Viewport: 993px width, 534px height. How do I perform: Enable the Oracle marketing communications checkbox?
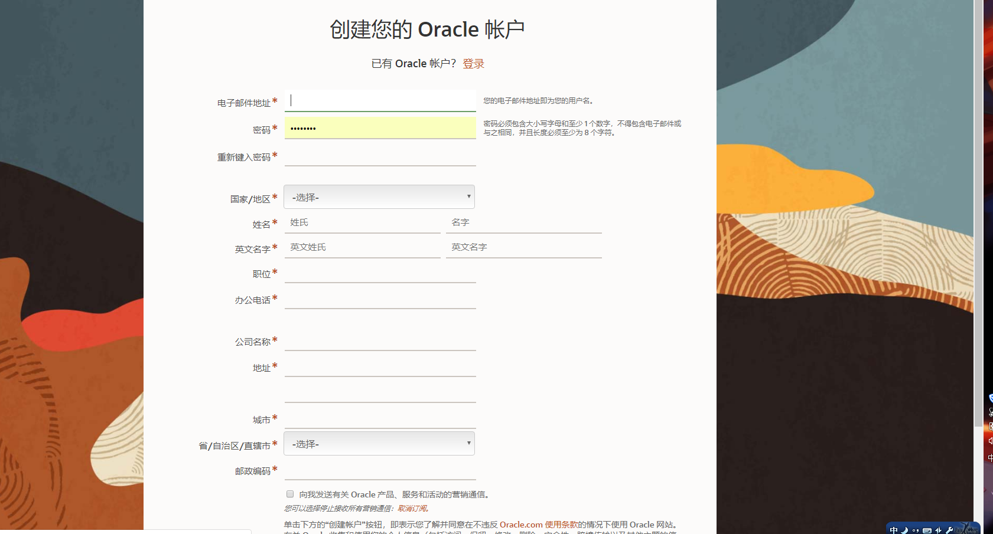[x=290, y=494]
